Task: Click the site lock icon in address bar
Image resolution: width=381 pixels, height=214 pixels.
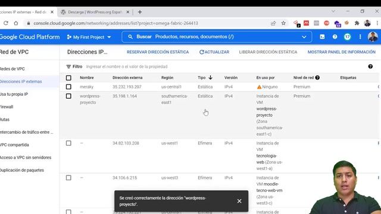Action: click(x=29, y=23)
